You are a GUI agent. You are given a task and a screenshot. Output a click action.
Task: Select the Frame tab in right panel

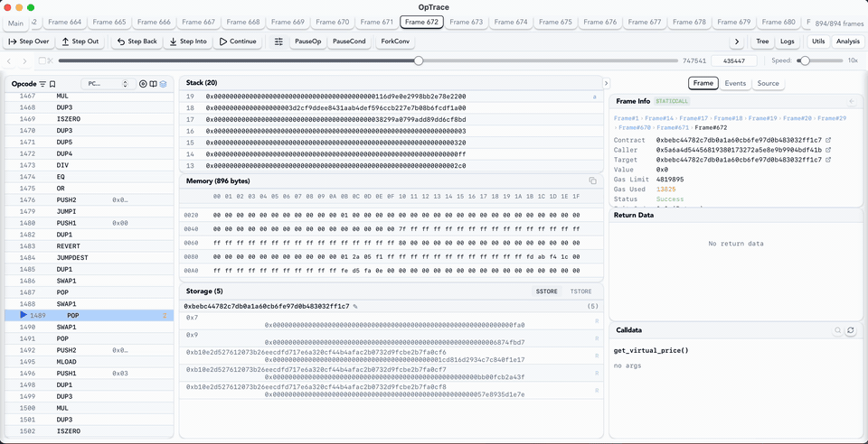point(703,83)
